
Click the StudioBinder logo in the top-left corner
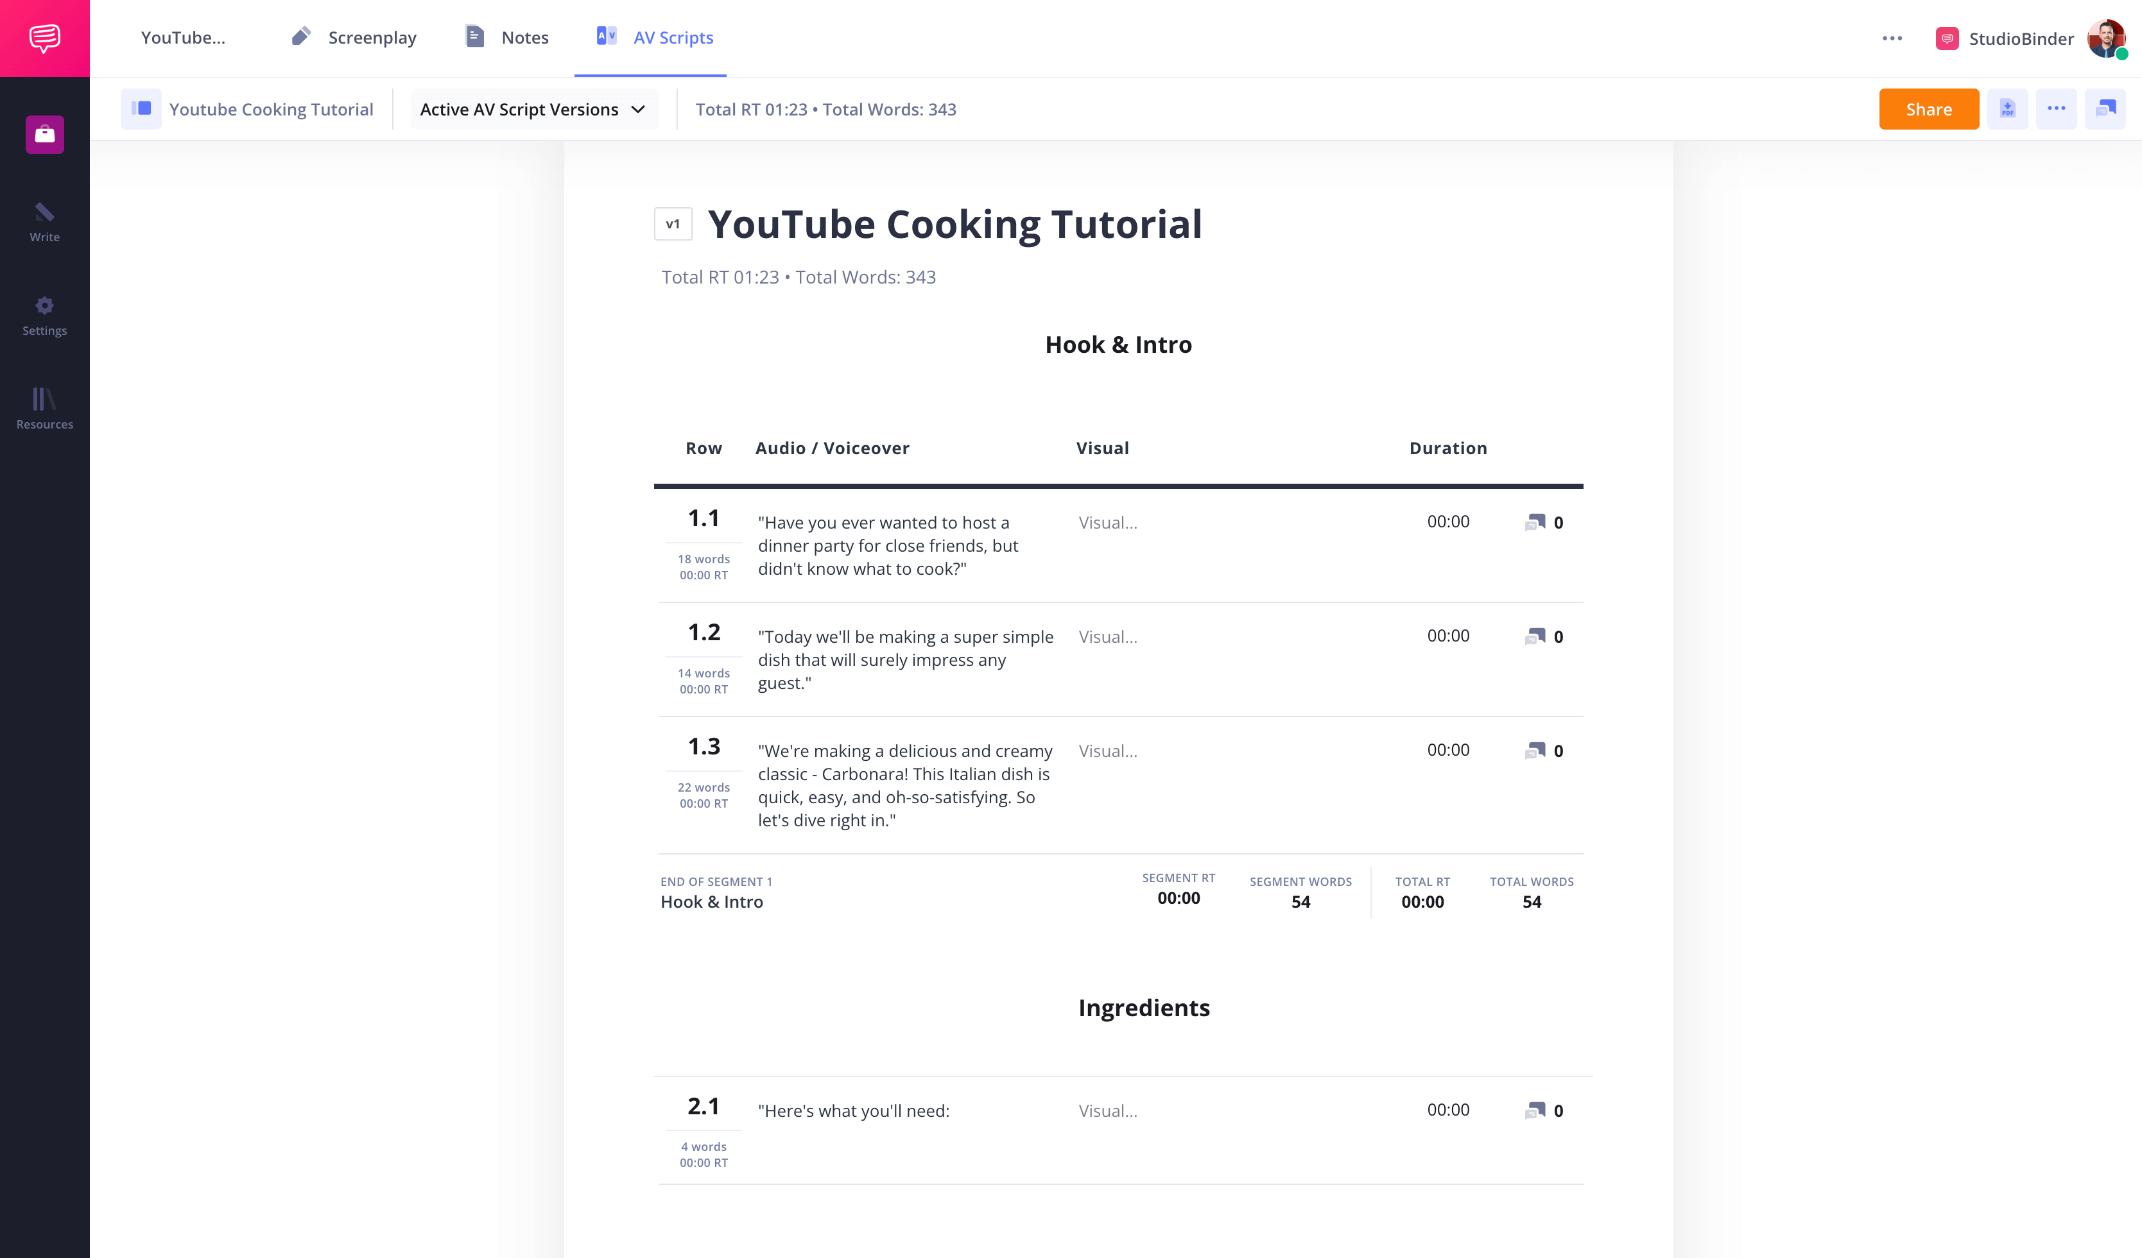[x=44, y=38]
